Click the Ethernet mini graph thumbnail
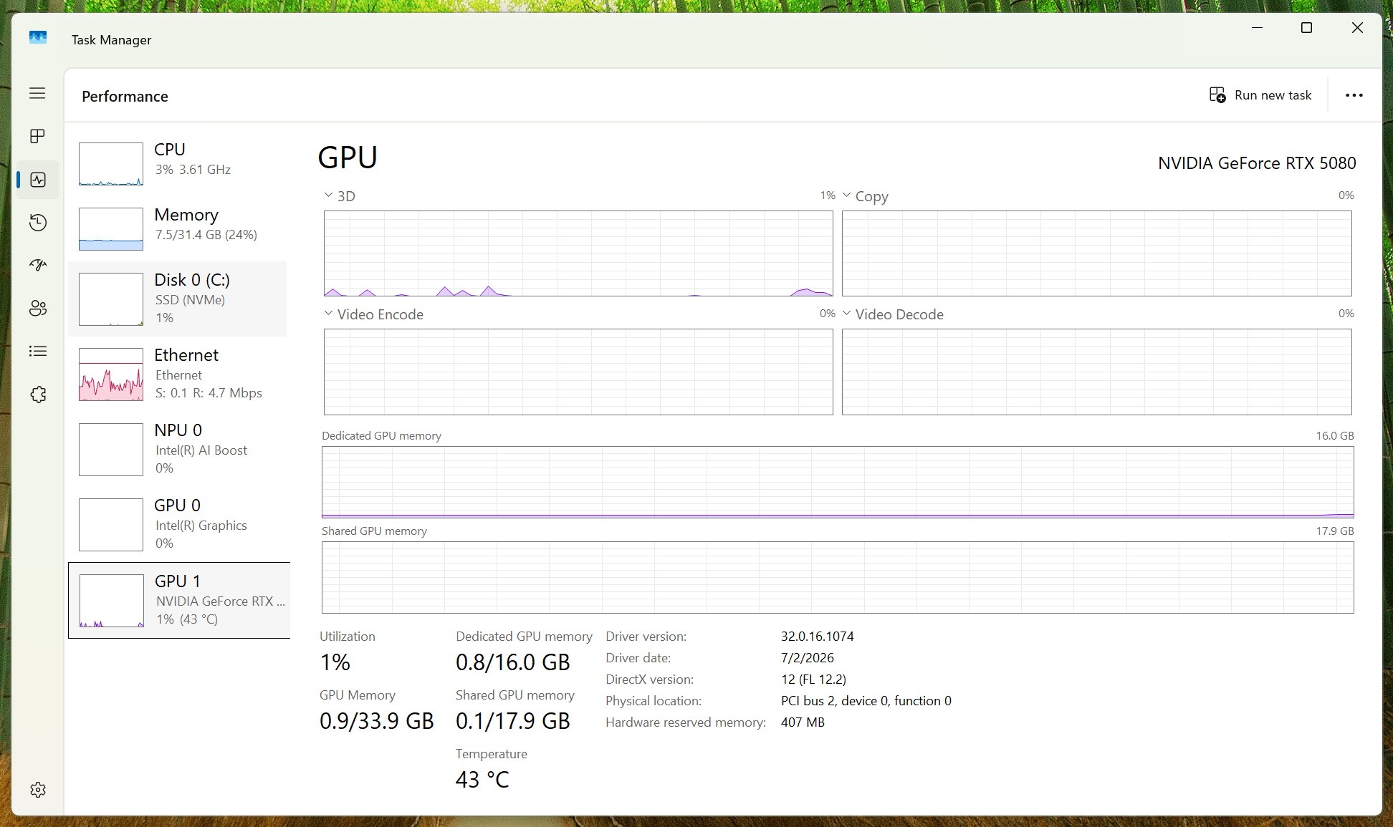The height and width of the screenshot is (827, 1393). point(111,374)
